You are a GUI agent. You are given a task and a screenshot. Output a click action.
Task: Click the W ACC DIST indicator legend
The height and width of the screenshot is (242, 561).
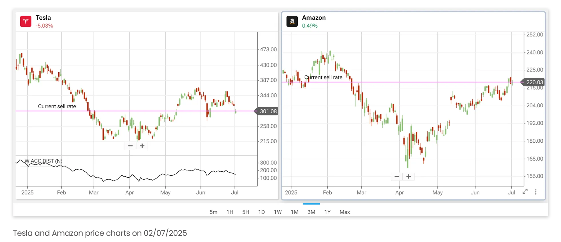tap(43, 161)
